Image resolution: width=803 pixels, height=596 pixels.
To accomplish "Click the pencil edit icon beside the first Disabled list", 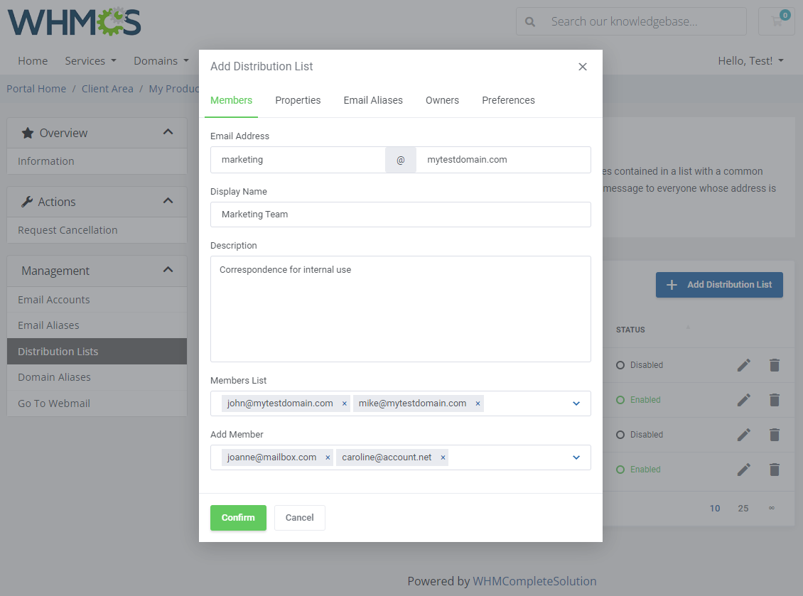I will pyautogui.click(x=743, y=364).
